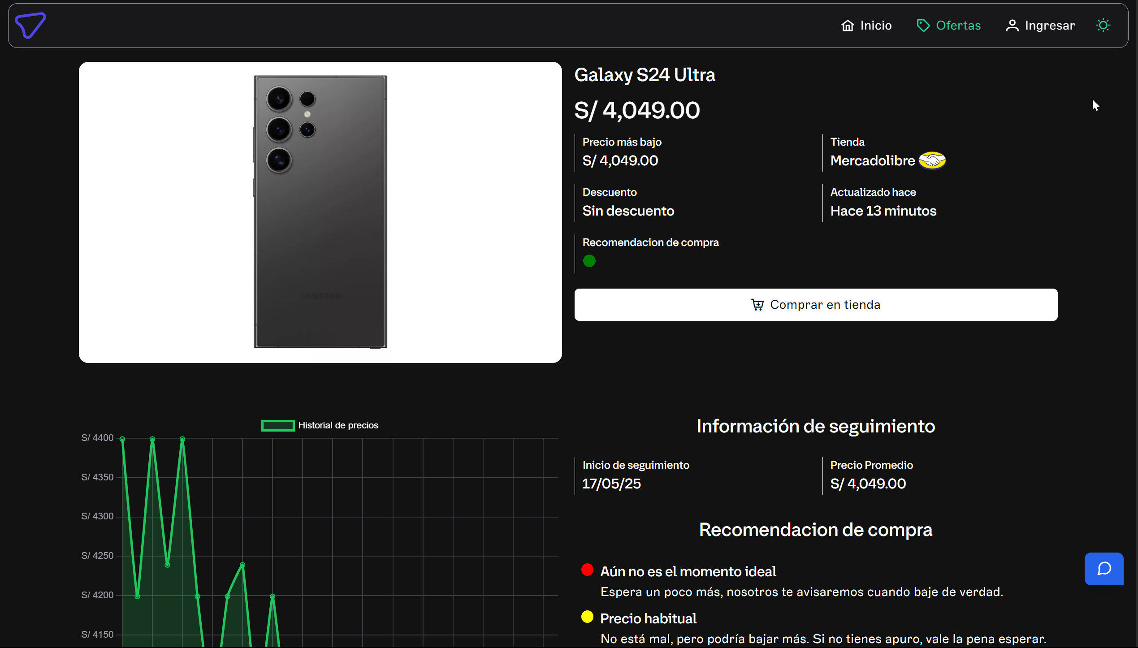
Task: Click the shopping cart icon in the buy button
Action: [x=757, y=305]
